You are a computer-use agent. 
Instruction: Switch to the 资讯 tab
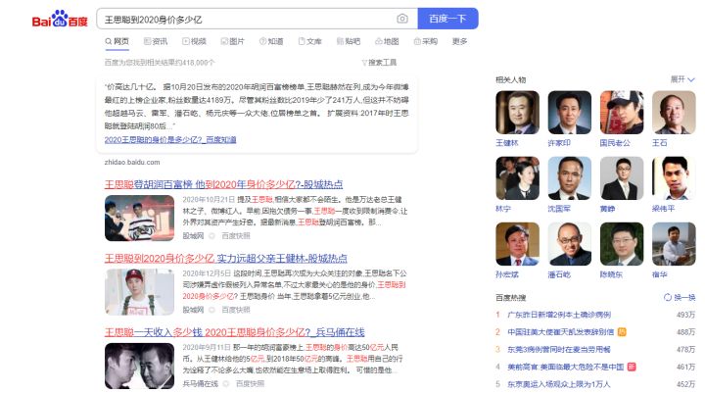tap(156, 41)
